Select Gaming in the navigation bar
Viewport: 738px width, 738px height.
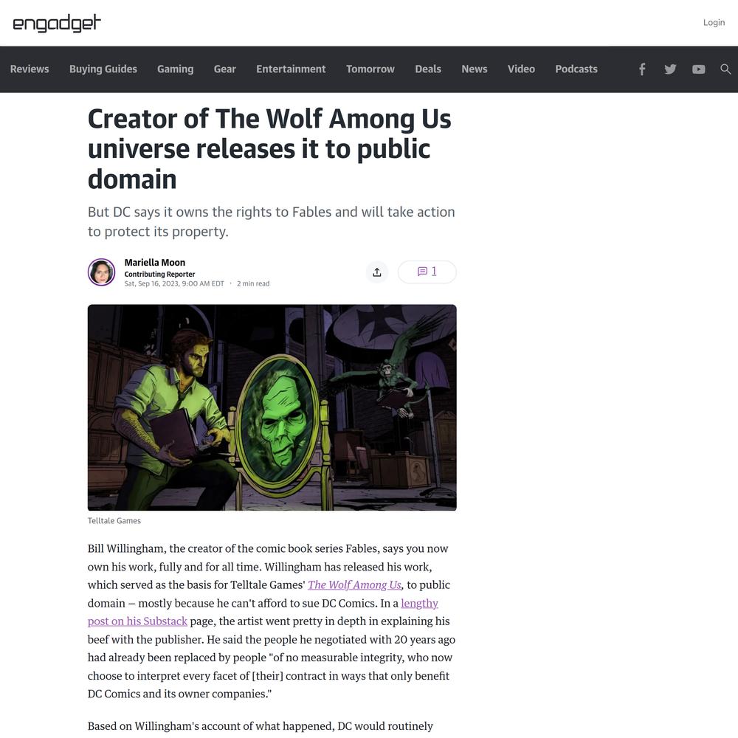tap(175, 69)
